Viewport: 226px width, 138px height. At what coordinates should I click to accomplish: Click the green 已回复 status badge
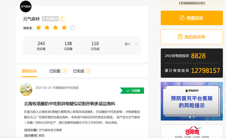(x=132, y=91)
